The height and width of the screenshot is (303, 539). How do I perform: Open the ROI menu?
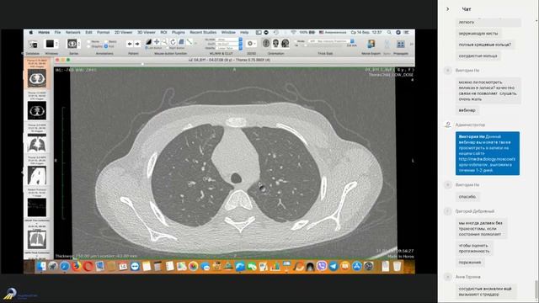coord(163,32)
